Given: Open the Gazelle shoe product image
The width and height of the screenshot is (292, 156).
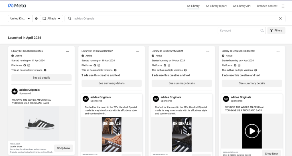Looking at the screenshot, I should pos(41,123).
